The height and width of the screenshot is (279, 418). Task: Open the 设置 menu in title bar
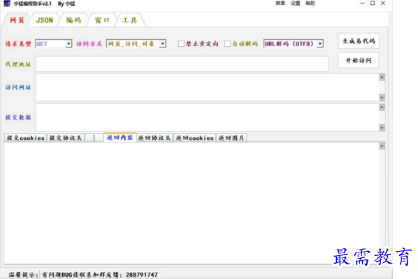tap(296, 3)
